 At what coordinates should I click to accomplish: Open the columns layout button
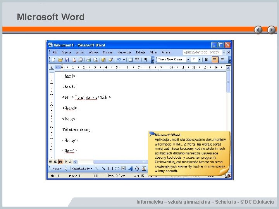click(137, 60)
